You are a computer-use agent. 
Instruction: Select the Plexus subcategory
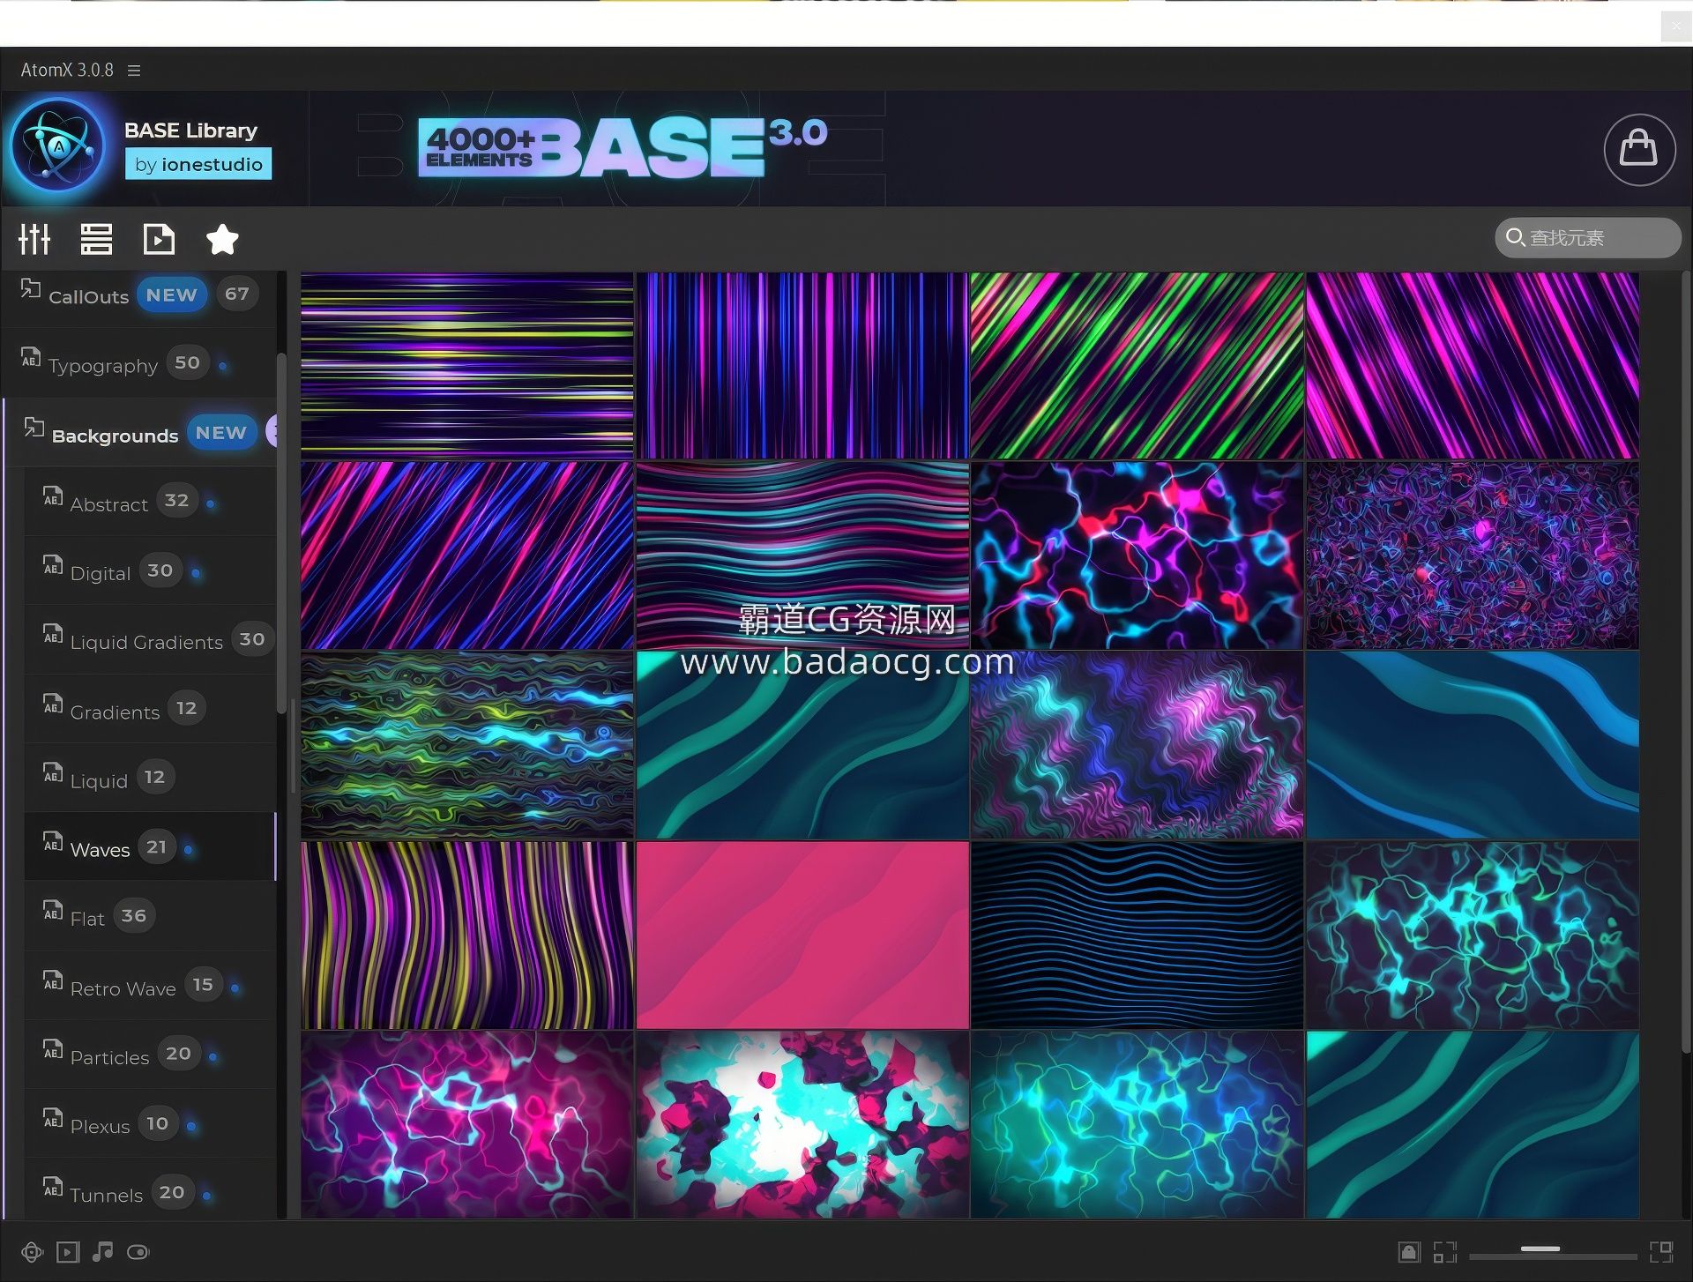click(x=150, y=1124)
